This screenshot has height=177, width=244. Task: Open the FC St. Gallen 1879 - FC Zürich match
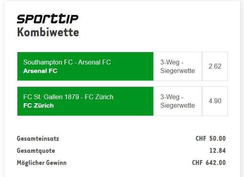[68, 97]
